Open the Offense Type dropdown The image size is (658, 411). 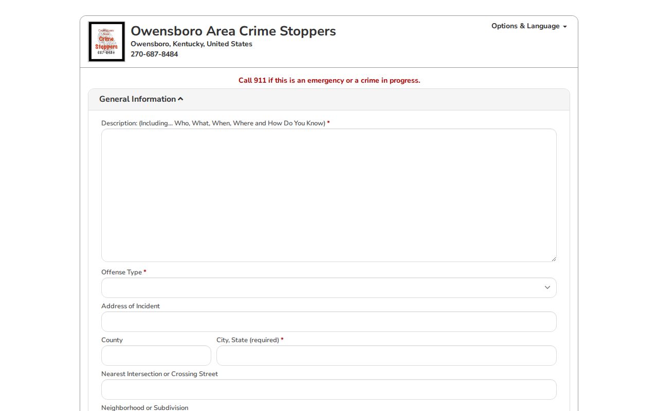point(329,288)
